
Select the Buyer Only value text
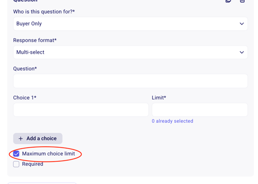pos(29,24)
